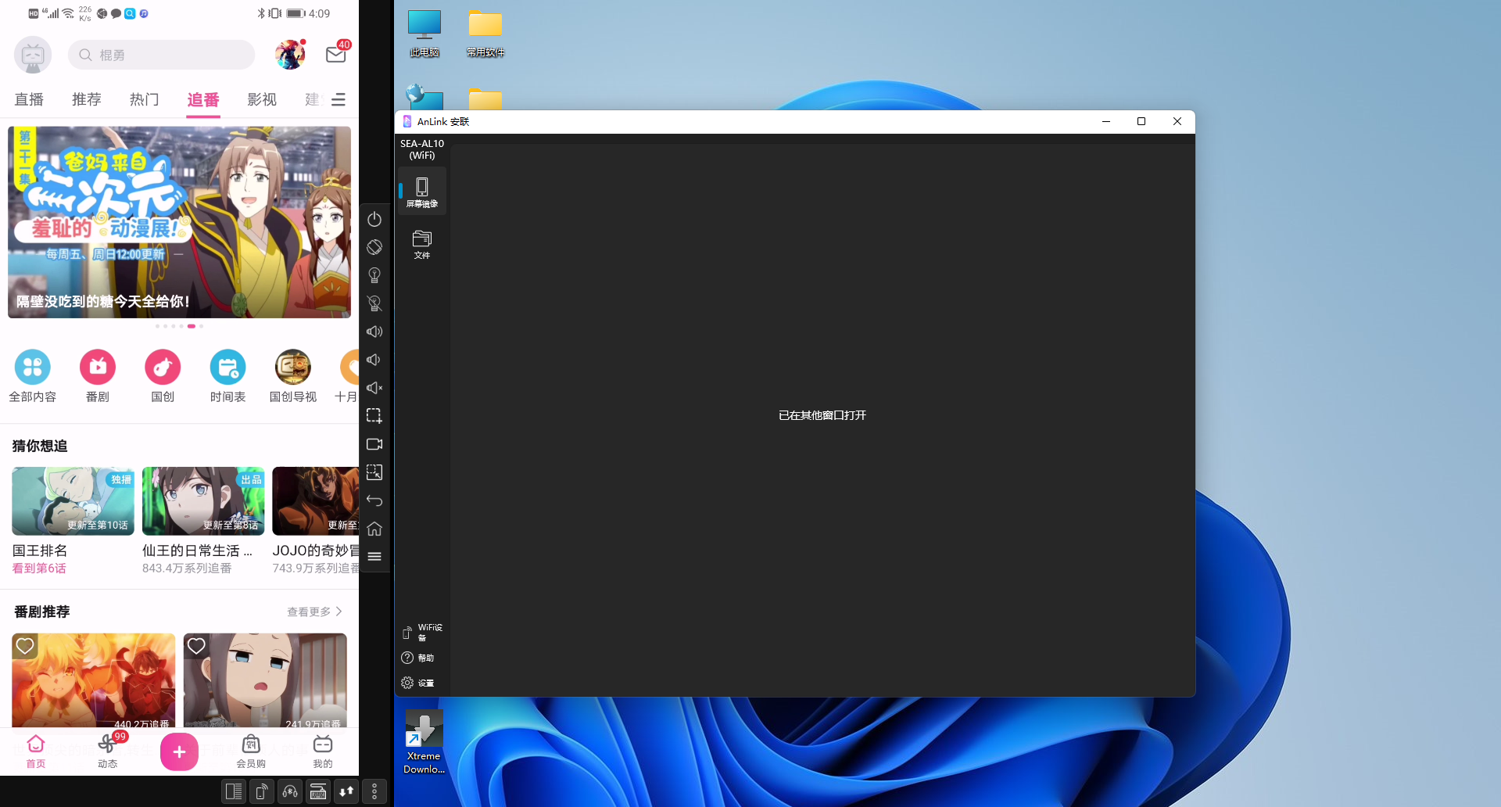Open the 文件 panel in AnLink
The height and width of the screenshot is (807, 1501).
[x=422, y=244]
